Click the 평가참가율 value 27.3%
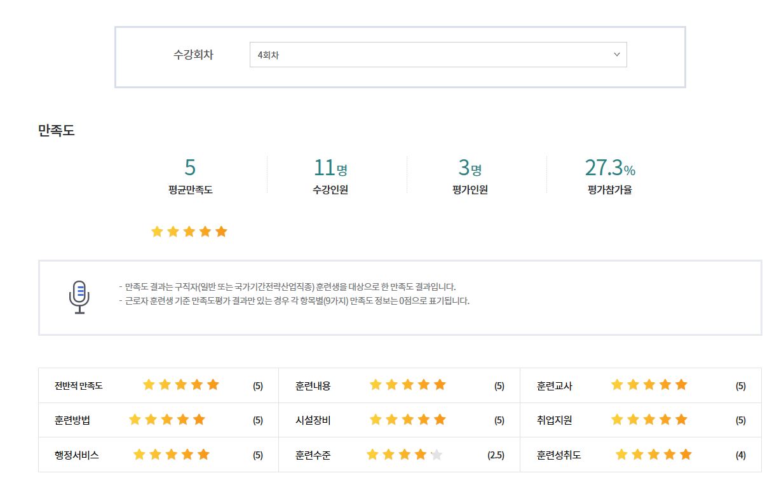Screen dimensions: 779x499 (x=609, y=168)
